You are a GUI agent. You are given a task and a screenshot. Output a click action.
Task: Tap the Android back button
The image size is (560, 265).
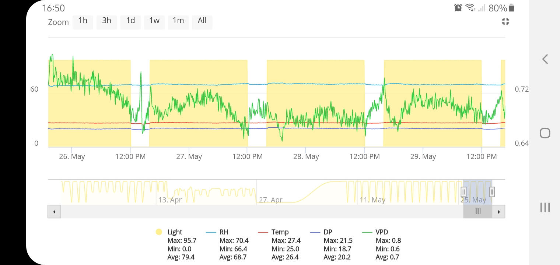click(x=545, y=59)
